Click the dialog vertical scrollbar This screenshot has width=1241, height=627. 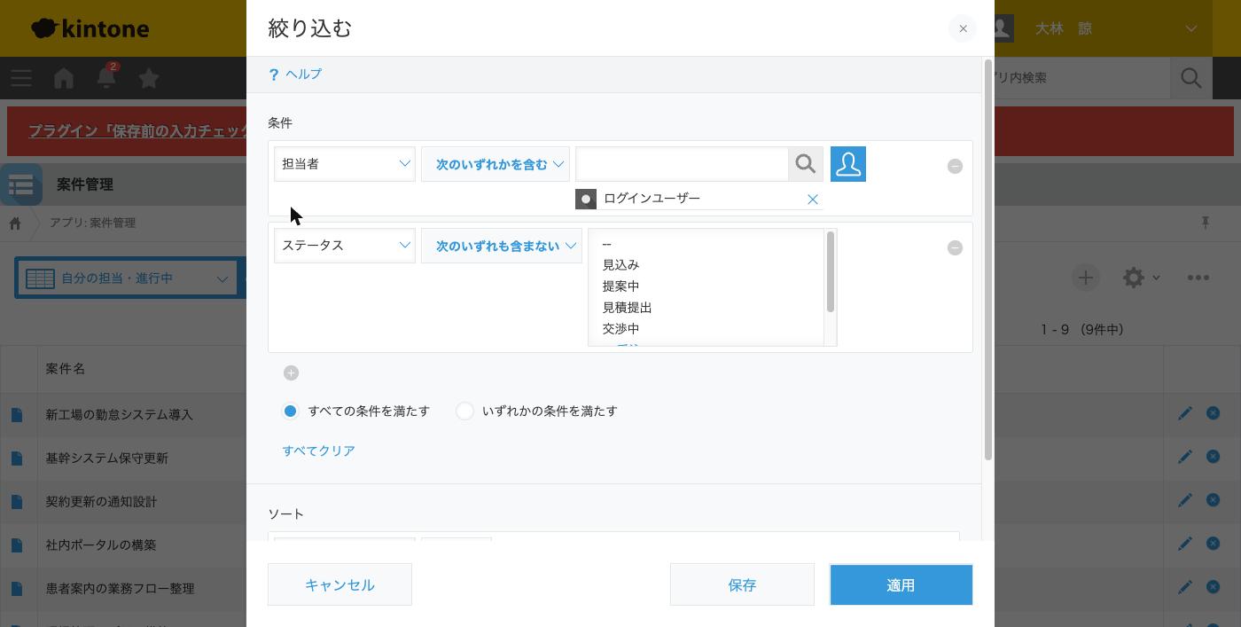(x=988, y=260)
